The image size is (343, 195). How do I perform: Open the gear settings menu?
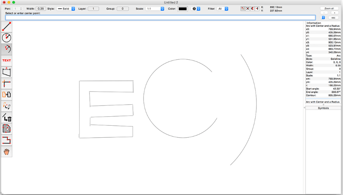(196, 9)
